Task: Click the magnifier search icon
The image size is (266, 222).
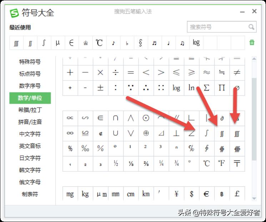Action: [x=251, y=27]
